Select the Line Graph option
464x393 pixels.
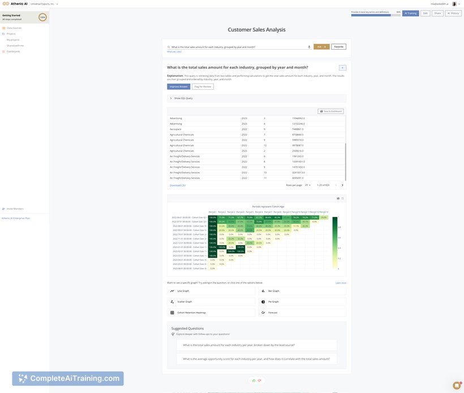click(211, 291)
